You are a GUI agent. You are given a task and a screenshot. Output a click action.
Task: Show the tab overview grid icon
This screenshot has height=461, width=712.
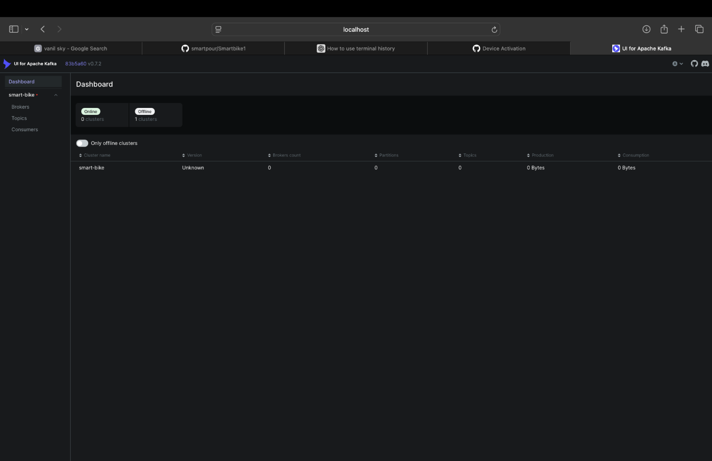(x=699, y=29)
